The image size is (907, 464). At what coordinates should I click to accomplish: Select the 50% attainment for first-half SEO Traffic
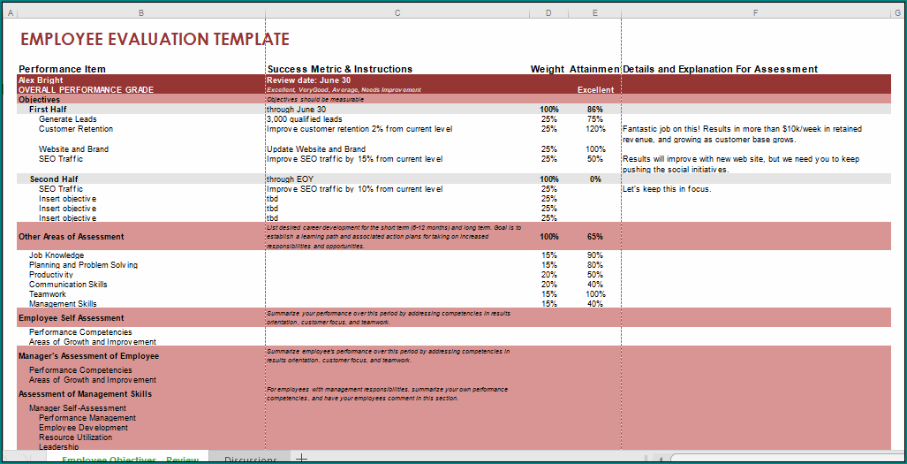coord(594,159)
